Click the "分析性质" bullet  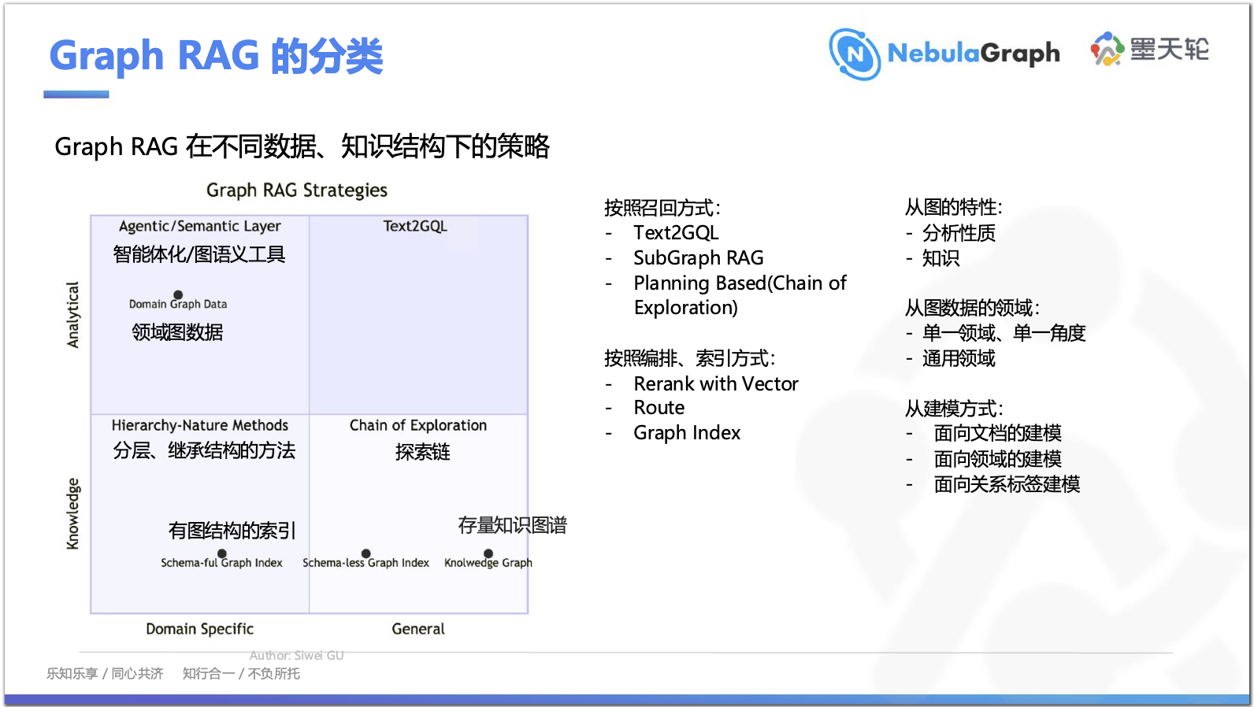(x=959, y=233)
